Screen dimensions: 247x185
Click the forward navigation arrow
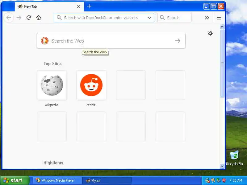tap(19, 18)
